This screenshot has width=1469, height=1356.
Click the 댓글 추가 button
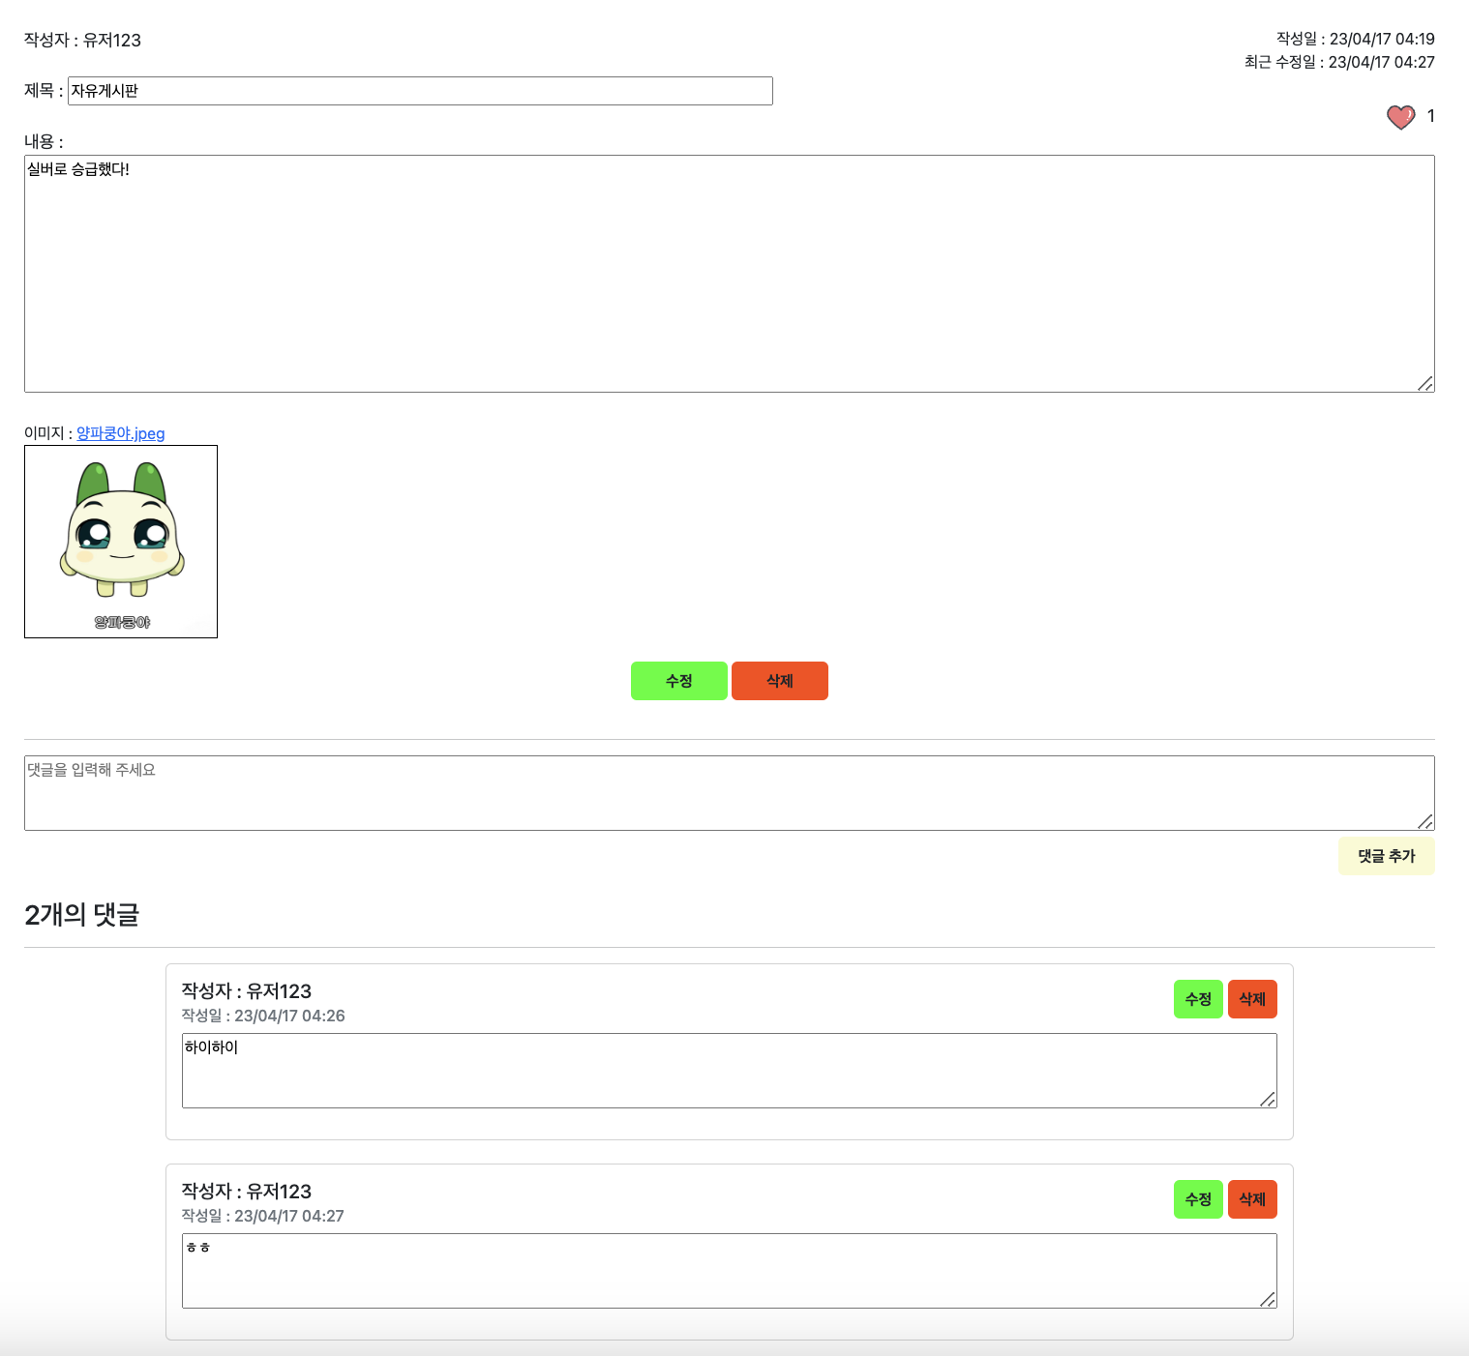(1387, 856)
